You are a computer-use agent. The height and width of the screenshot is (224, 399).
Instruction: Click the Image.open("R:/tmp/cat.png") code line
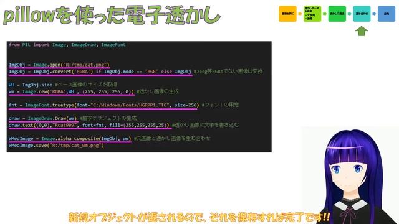[x=59, y=65]
